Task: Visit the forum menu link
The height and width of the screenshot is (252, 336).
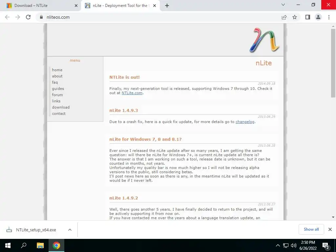Action: pos(57,95)
